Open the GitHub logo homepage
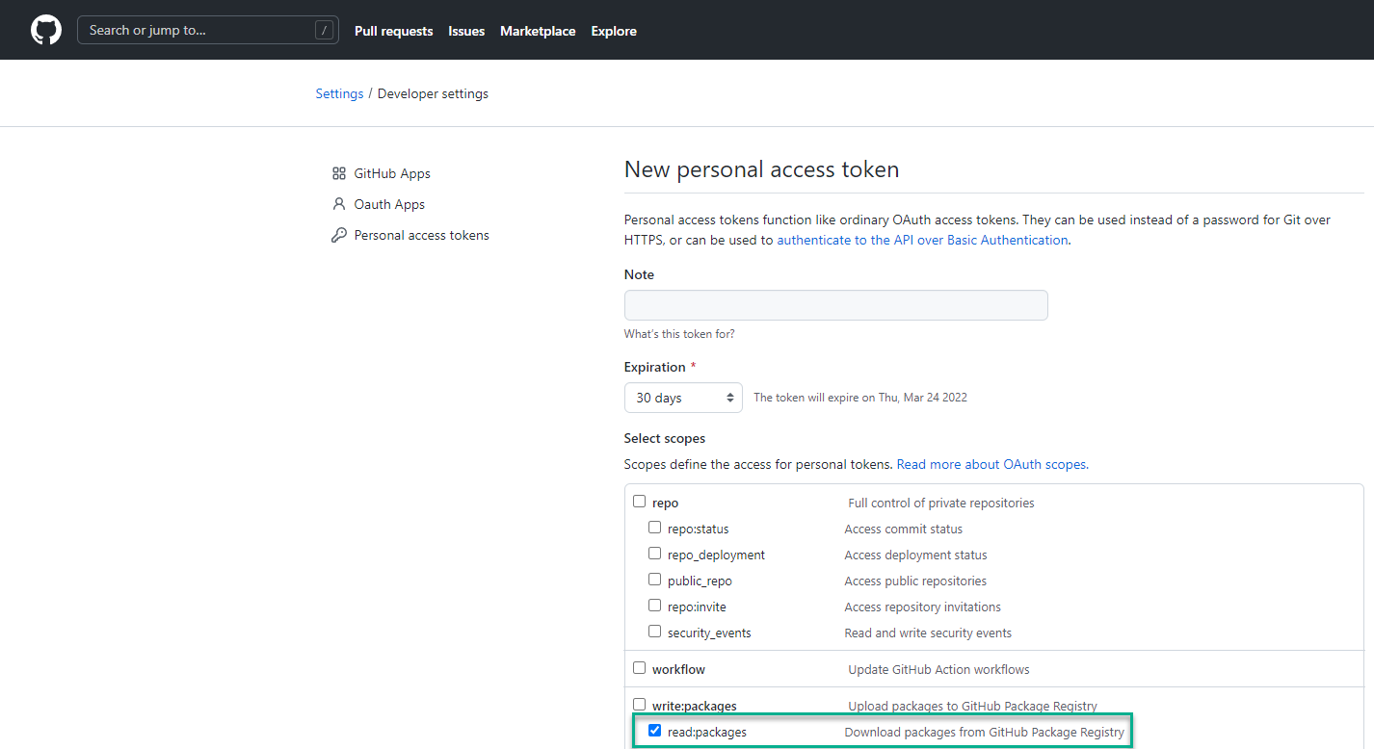 click(x=46, y=30)
